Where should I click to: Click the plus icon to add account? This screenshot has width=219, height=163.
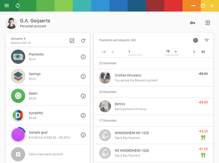[x=18, y=154]
